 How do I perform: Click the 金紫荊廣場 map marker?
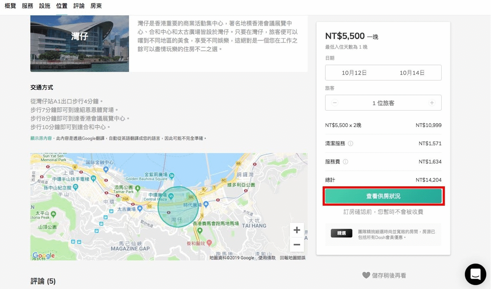coord(172,176)
